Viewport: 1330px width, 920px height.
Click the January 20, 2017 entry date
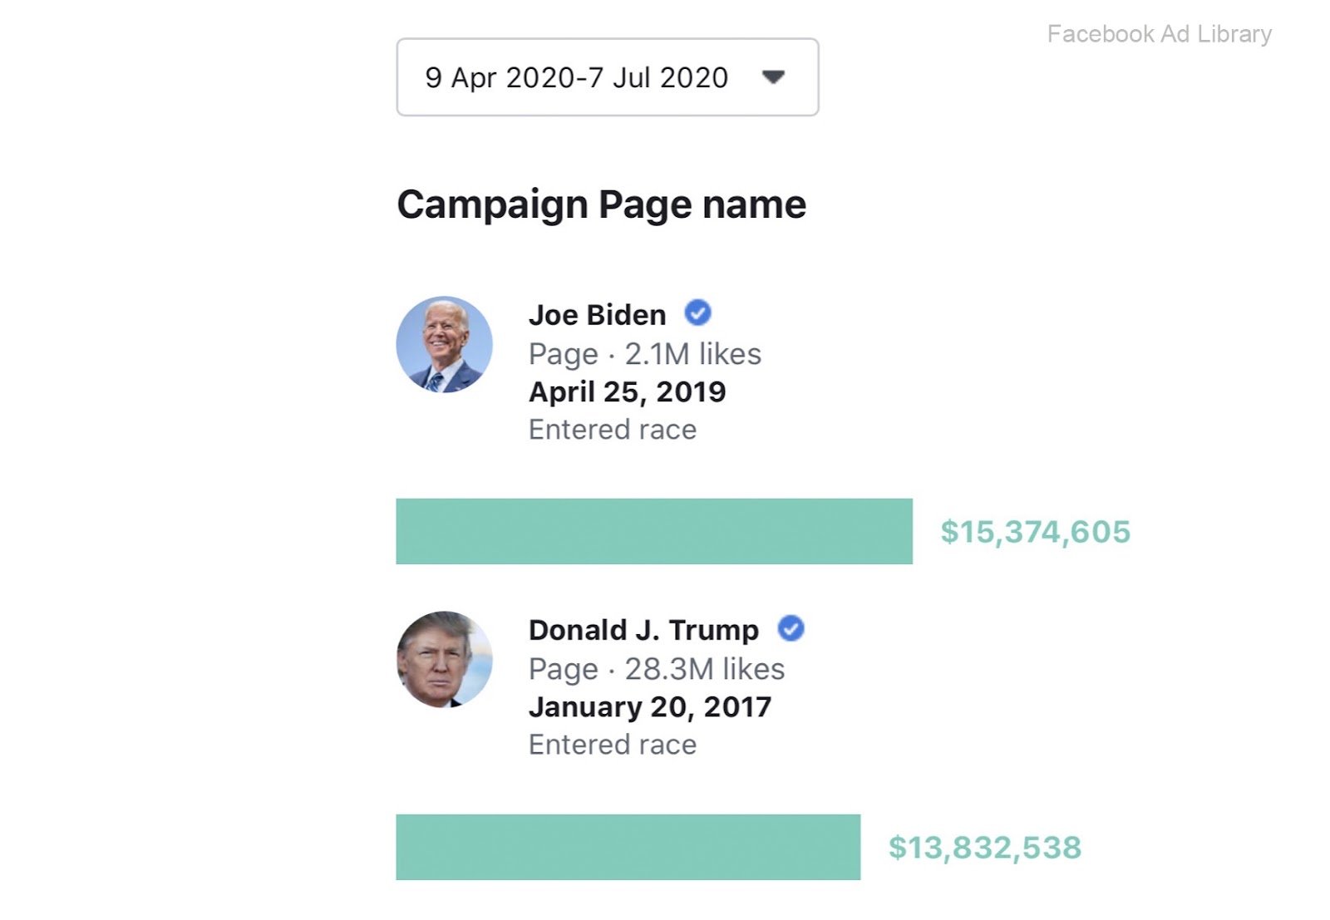point(650,706)
